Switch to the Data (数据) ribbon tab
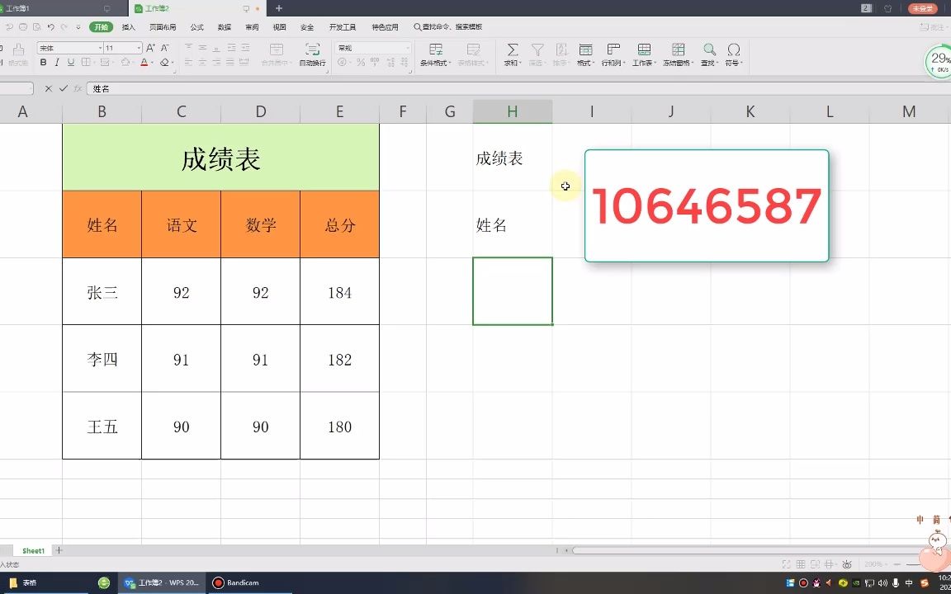The width and height of the screenshot is (951, 594). pyautogui.click(x=225, y=26)
